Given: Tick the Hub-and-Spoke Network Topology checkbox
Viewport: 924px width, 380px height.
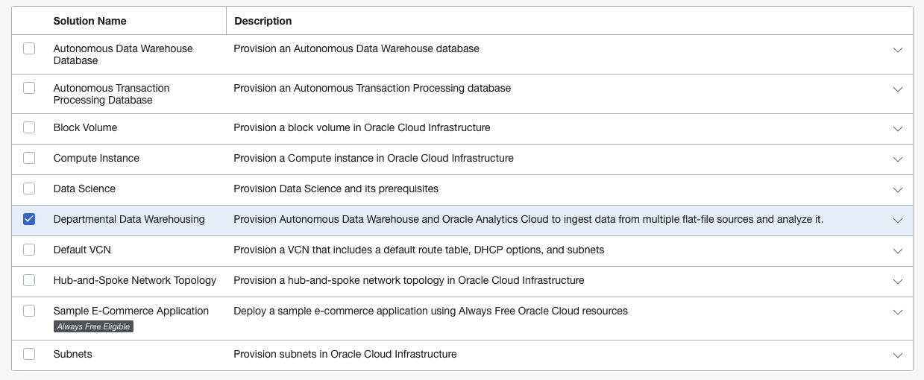Looking at the screenshot, I should coord(29,280).
